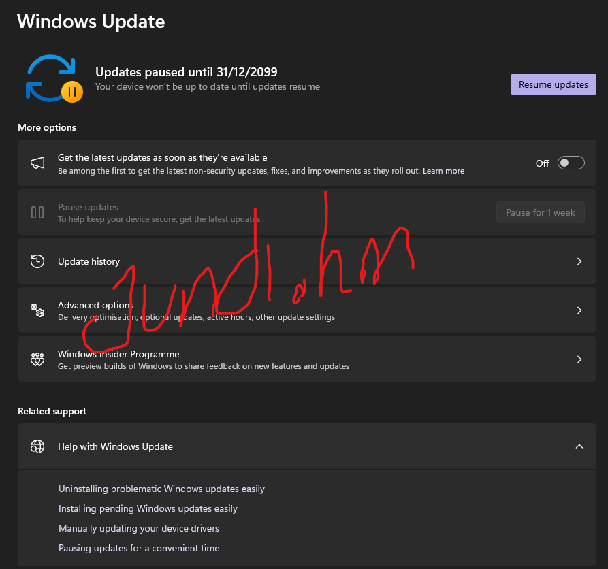Click the More options heading
Viewport: 608px width, 569px height.
(x=47, y=127)
